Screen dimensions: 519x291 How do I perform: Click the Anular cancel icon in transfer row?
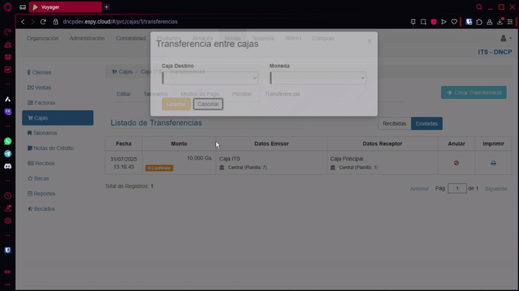(456, 163)
